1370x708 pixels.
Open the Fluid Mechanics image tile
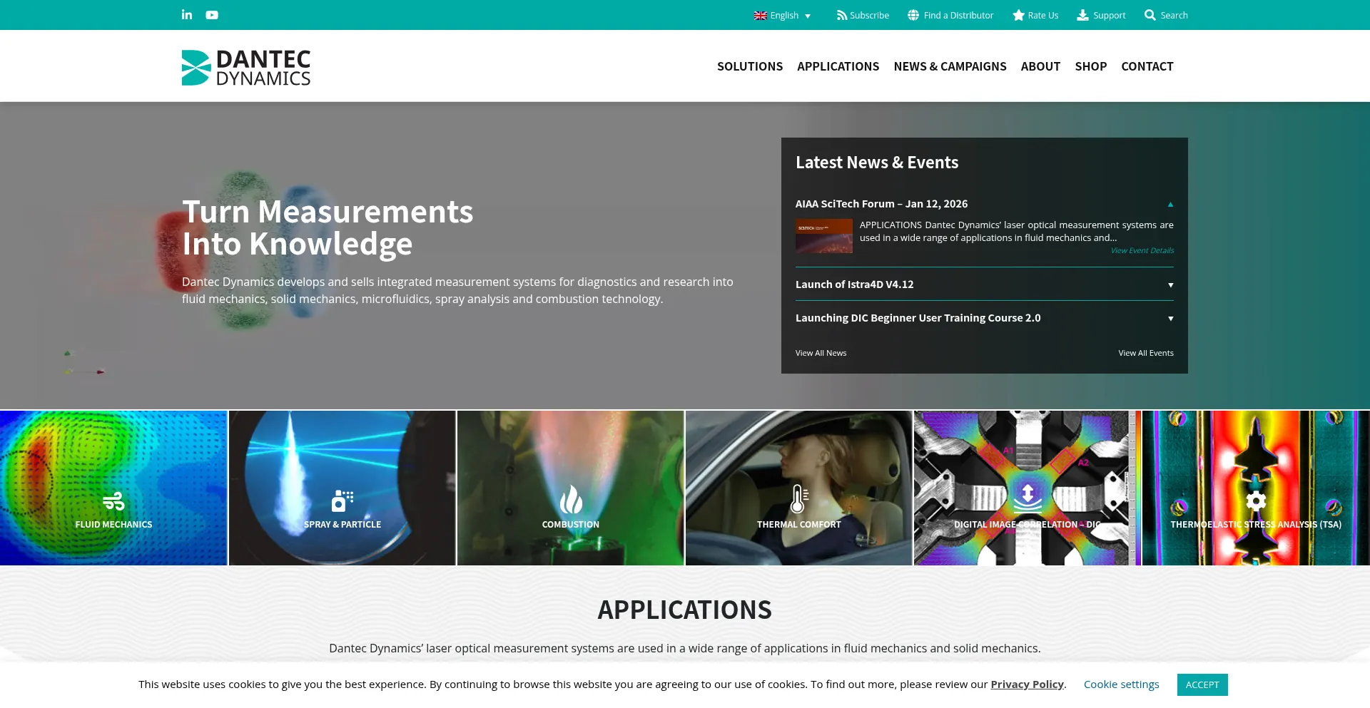(x=113, y=488)
